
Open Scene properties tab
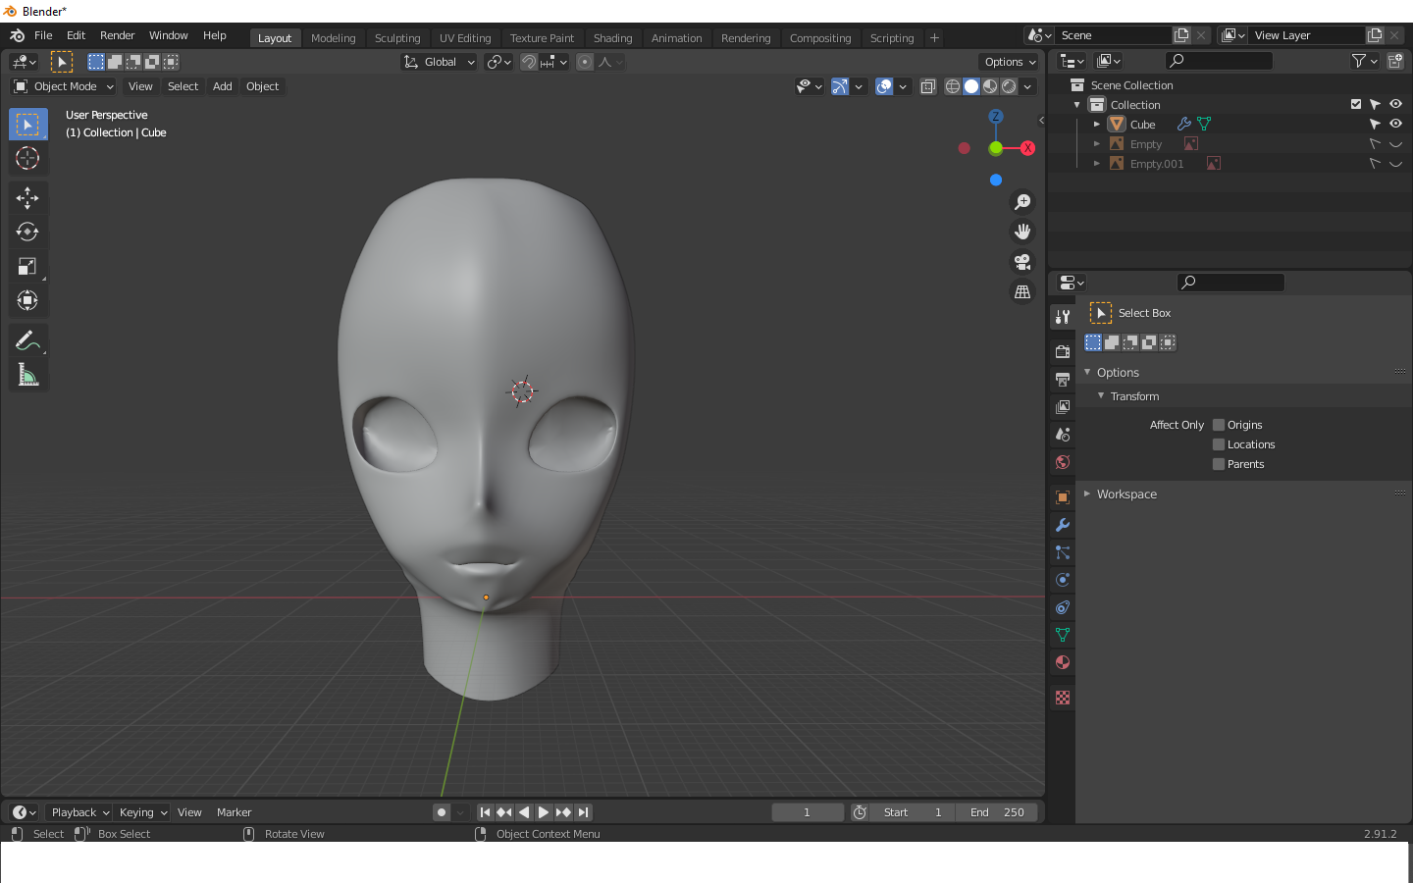pos(1063,434)
